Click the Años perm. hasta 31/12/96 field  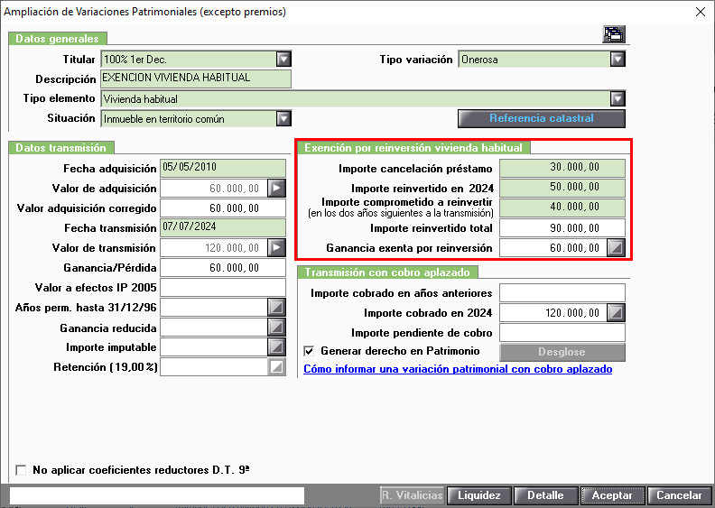(x=213, y=308)
